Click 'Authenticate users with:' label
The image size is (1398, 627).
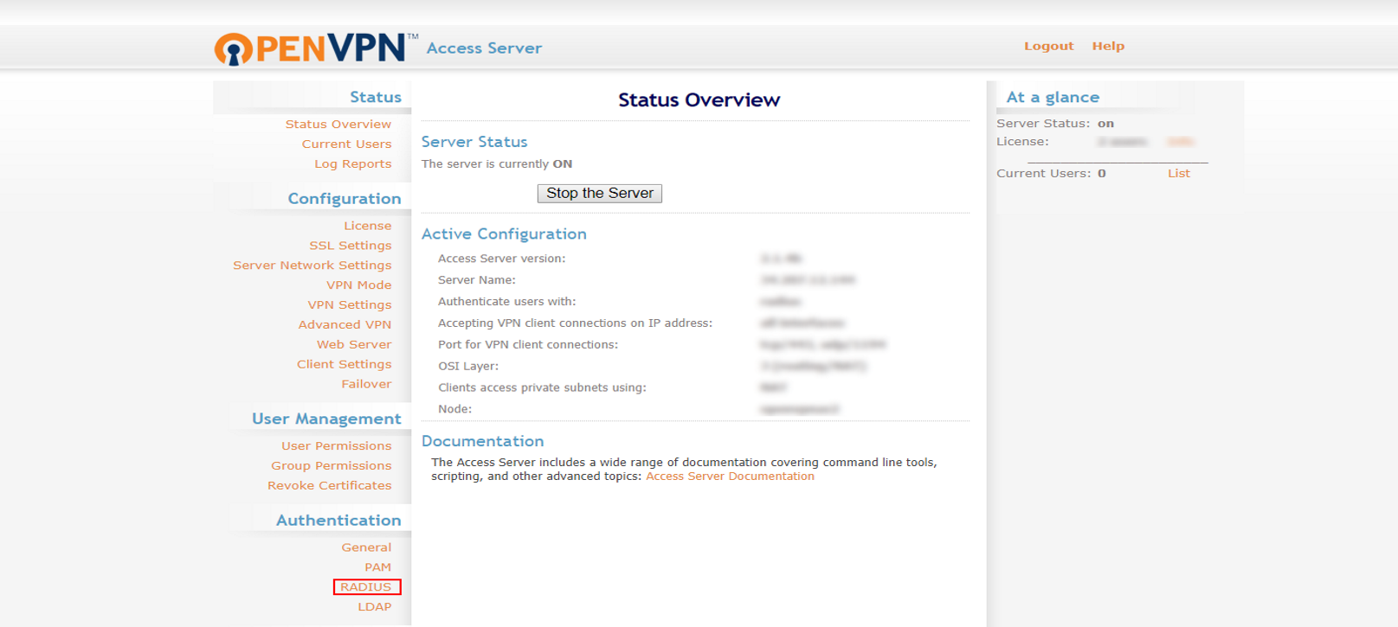coord(507,302)
